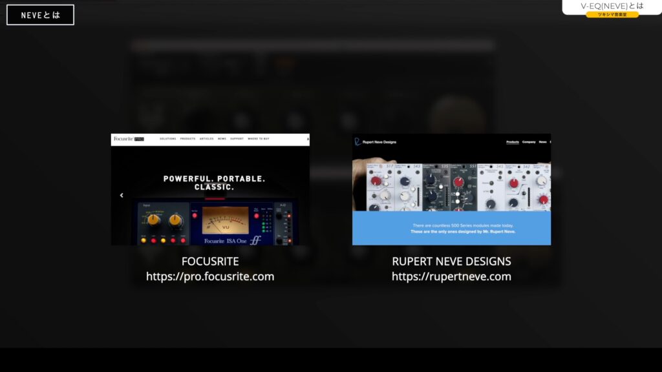
Task: Click the https://rupertneve.com link
Action: [x=451, y=276]
